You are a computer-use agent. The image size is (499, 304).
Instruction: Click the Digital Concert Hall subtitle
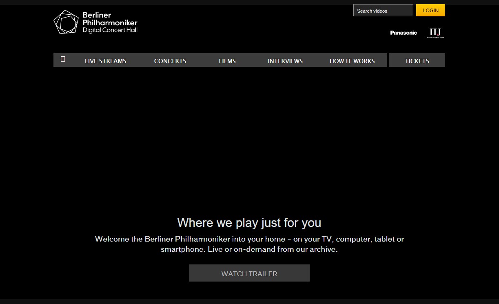[110, 30]
